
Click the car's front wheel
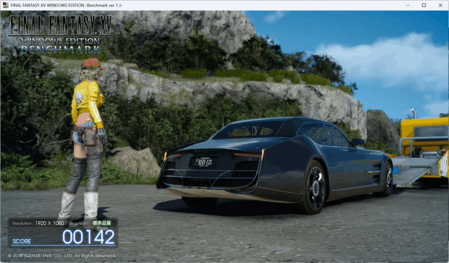tap(388, 178)
